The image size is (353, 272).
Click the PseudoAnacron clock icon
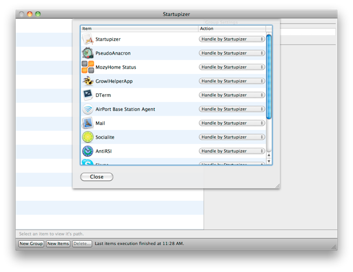point(88,53)
